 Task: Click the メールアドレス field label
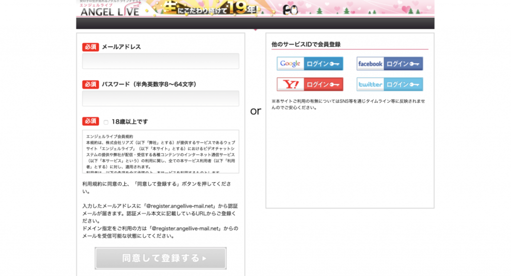click(121, 47)
